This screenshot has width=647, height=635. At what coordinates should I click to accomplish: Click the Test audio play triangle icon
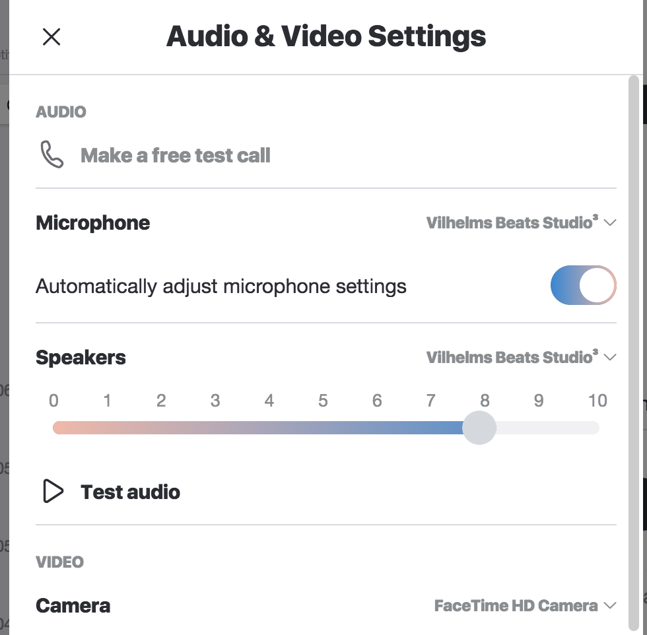coord(53,491)
